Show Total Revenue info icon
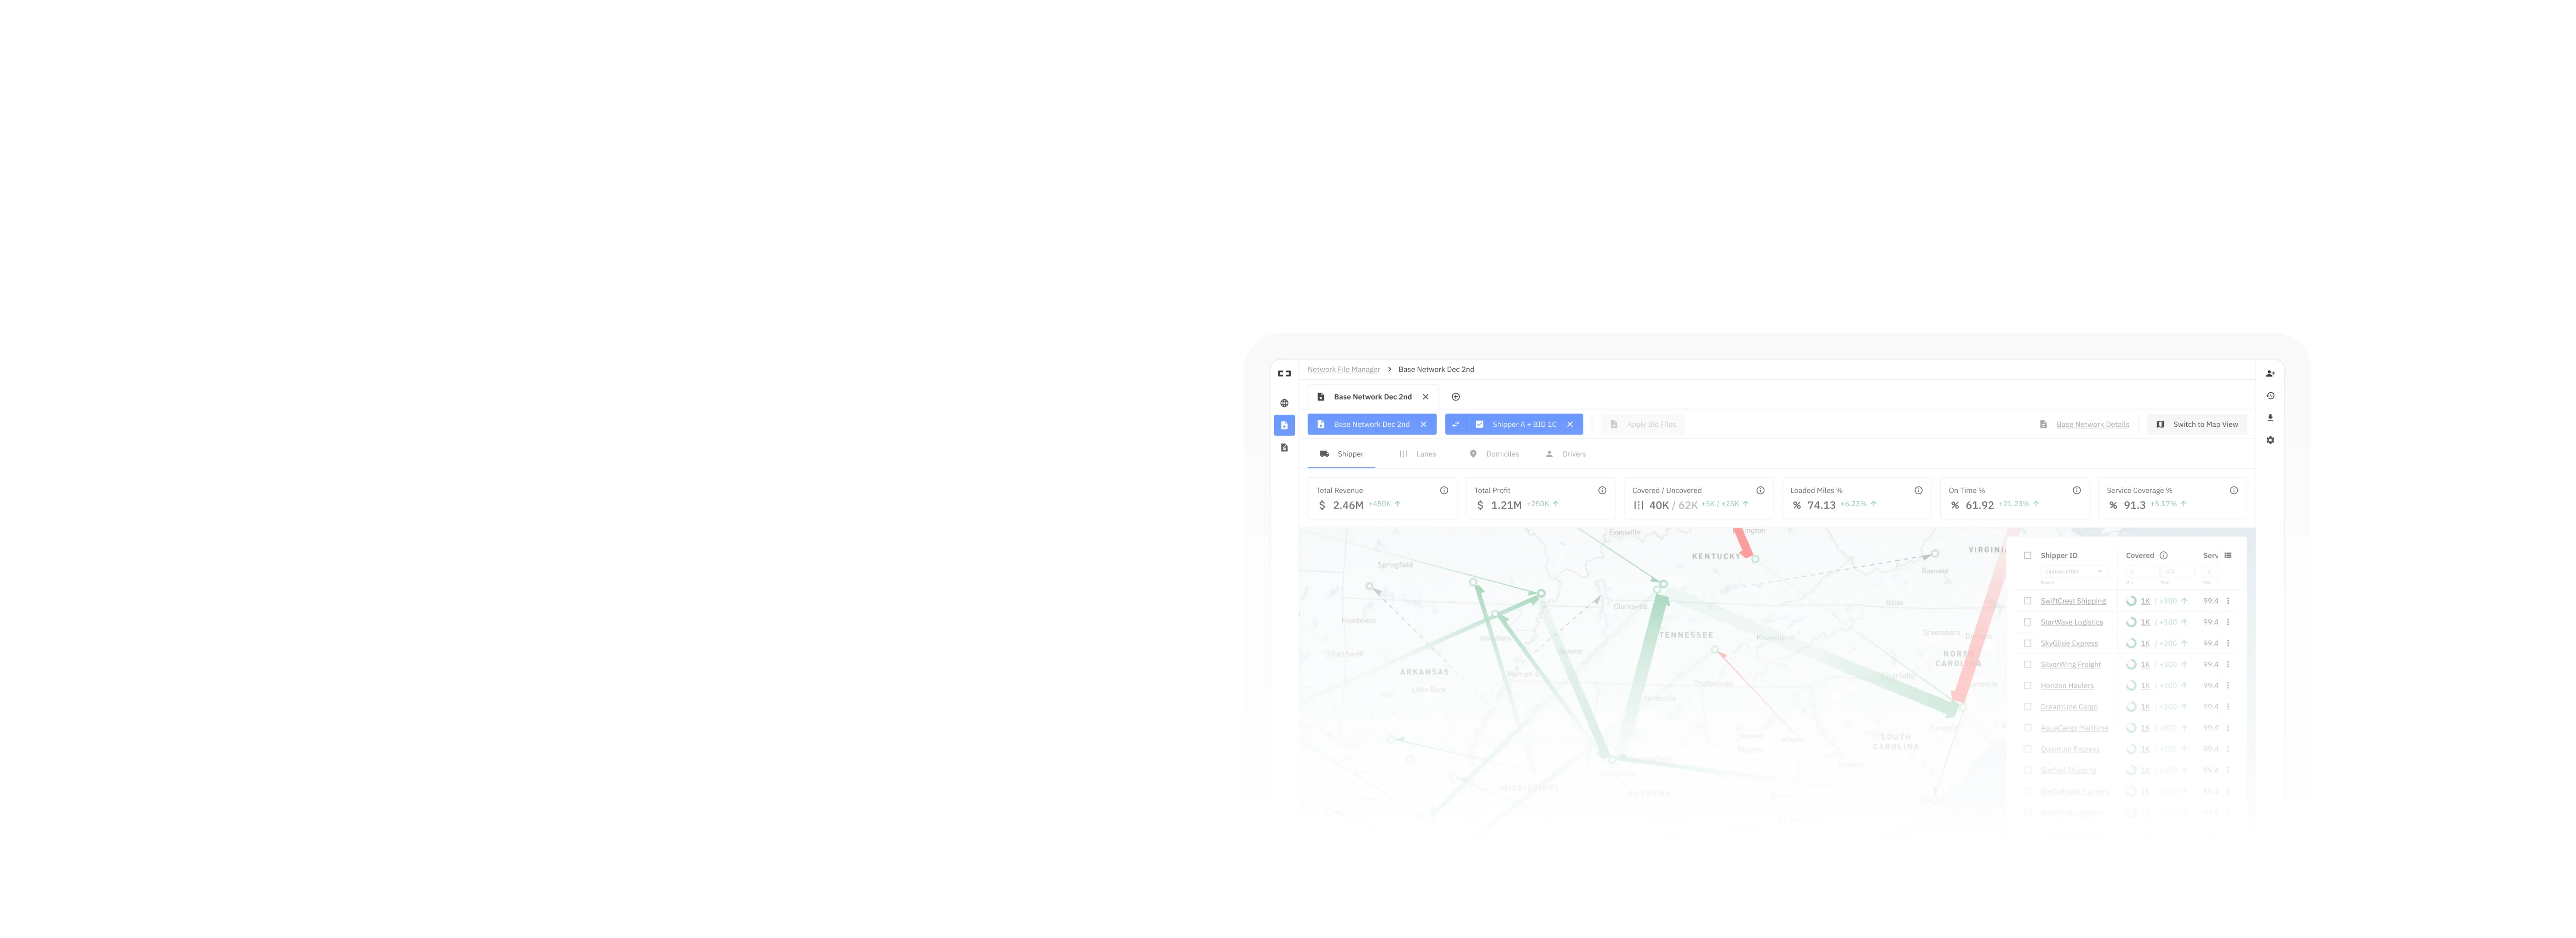Viewport: 2576px width, 938px height. pyautogui.click(x=1444, y=490)
